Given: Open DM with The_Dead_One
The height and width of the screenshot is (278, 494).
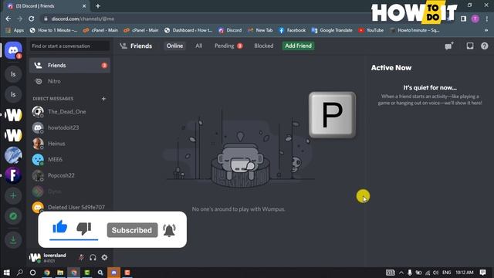Looking at the screenshot, I should pyautogui.click(x=69, y=111).
